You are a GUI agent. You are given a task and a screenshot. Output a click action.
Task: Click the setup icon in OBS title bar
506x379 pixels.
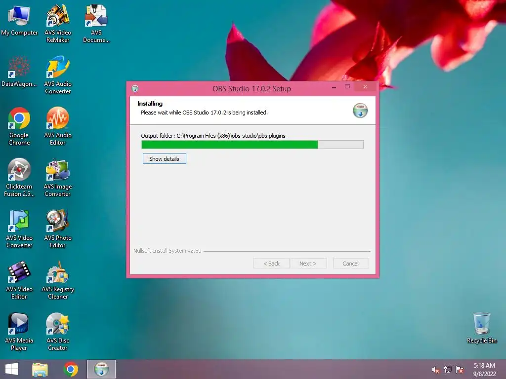(x=135, y=88)
